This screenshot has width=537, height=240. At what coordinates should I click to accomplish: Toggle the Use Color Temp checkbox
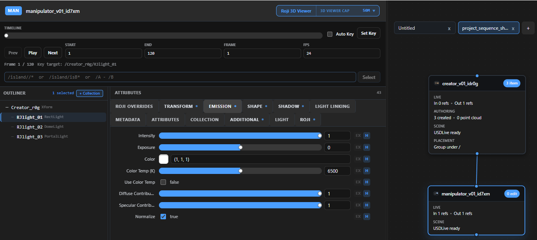pyautogui.click(x=163, y=182)
